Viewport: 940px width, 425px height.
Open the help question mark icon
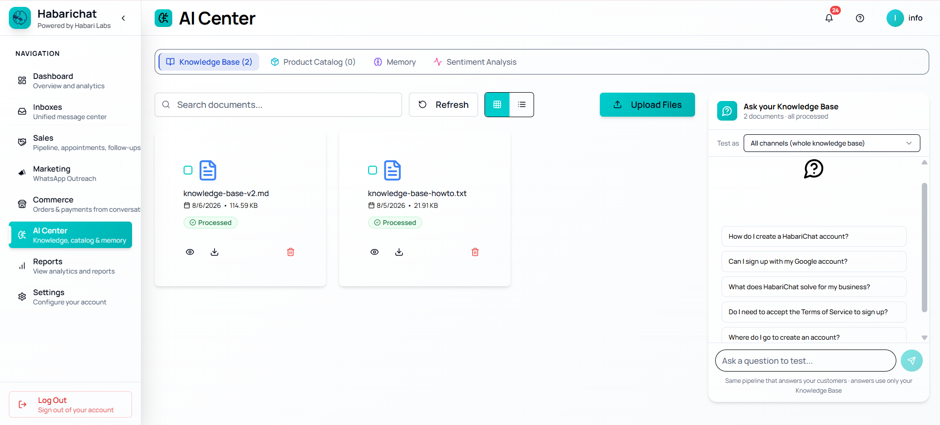[x=860, y=18]
